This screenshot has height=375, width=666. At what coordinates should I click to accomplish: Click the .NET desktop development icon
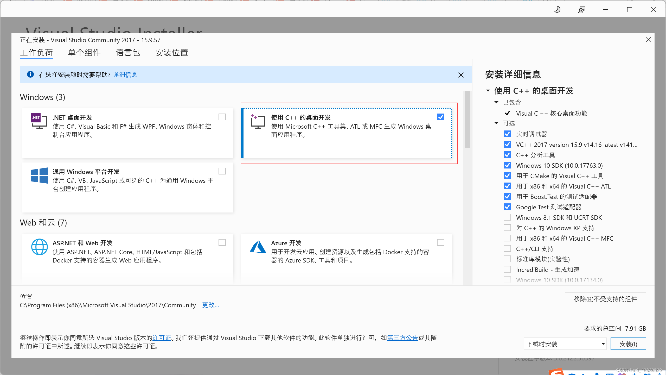(x=39, y=121)
